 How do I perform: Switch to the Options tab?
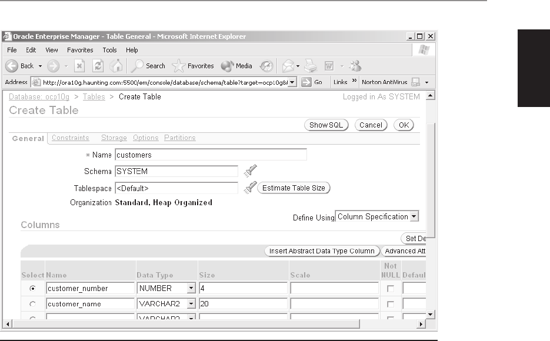145,138
